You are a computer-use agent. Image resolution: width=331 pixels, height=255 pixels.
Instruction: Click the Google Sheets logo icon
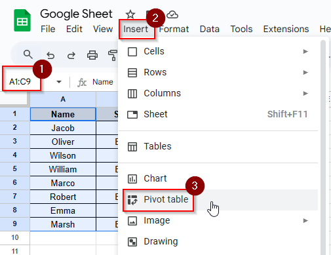(x=22, y=20)
